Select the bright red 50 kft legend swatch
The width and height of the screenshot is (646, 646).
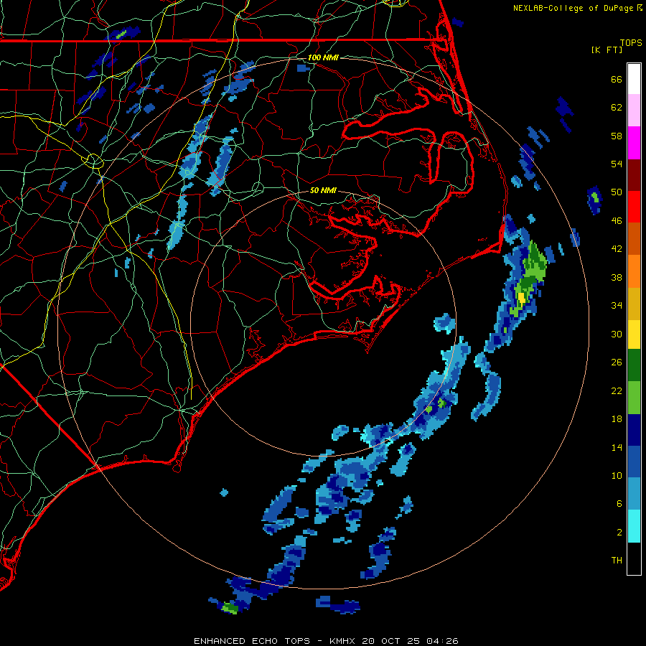[634, 207]
